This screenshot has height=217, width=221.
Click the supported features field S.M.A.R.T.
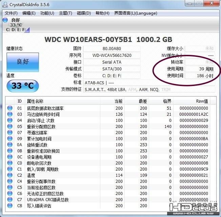click(x=149, y=89)
